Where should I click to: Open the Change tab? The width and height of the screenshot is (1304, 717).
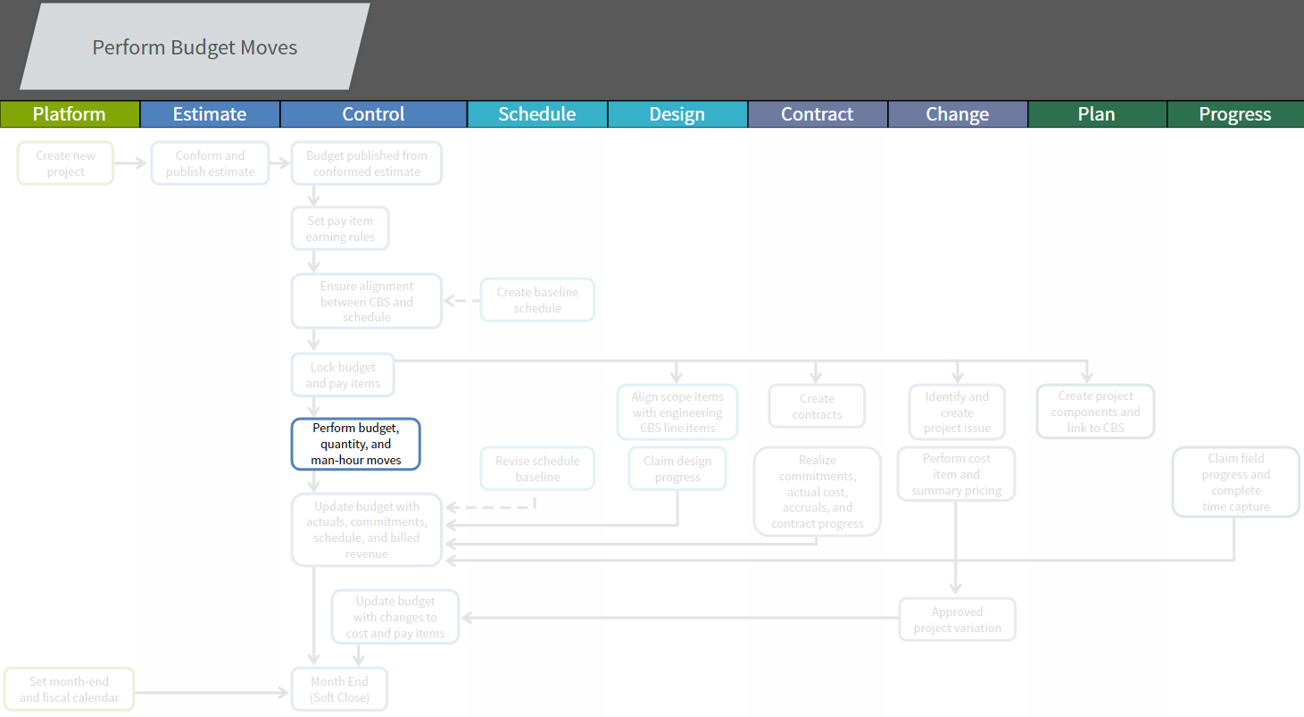pyautogui.click(x=957, y=114)
